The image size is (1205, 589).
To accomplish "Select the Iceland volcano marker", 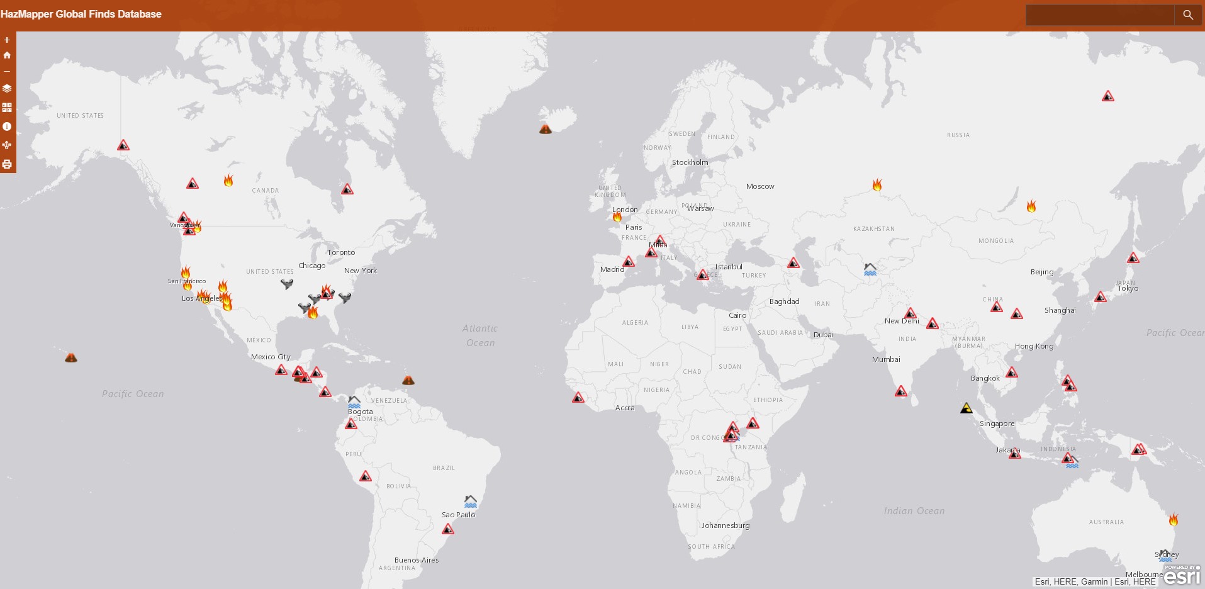I will (x=546, y=129).
